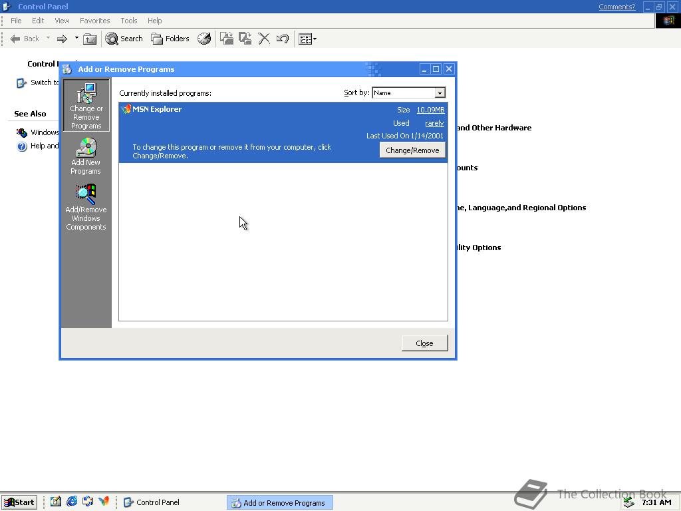Screen dimensions: 681x511
Task: Click the 7:31 AM clock
Action: (x=656, y=502)
